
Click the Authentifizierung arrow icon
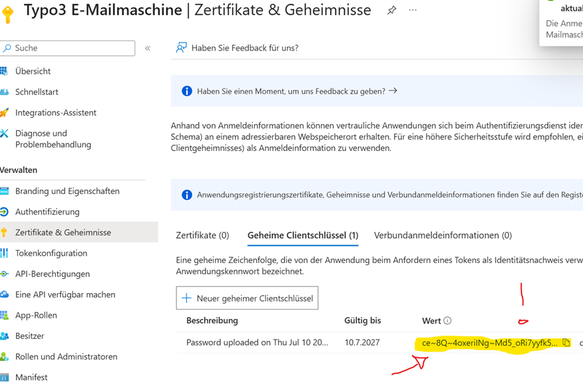point(4,212)
